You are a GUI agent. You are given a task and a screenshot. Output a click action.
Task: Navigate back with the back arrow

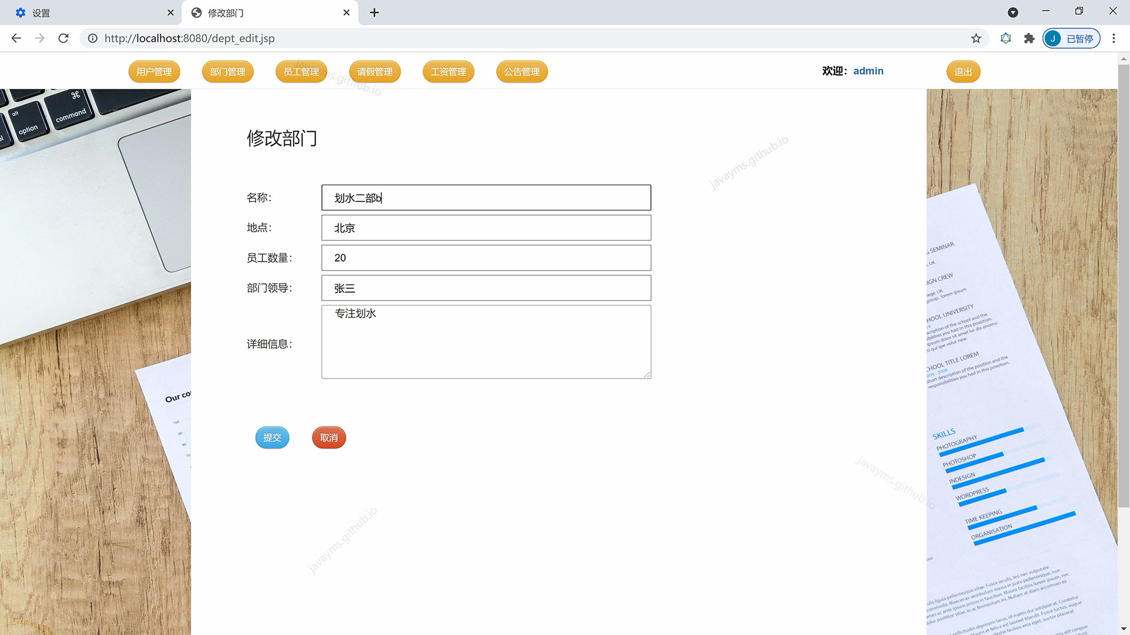point(16,38)
